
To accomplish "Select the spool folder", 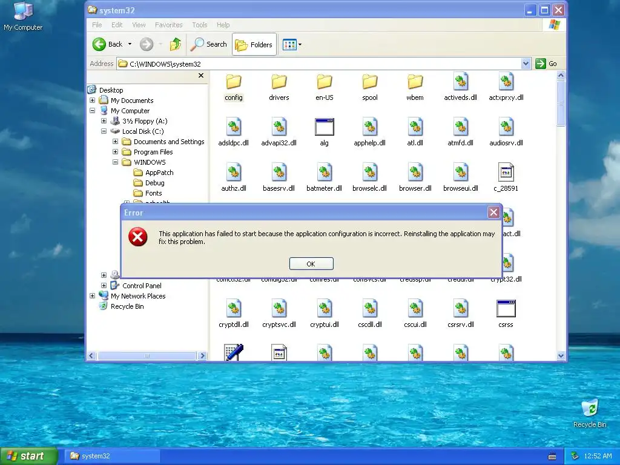I will [370, 88].
